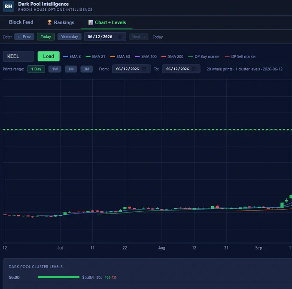
Task: Click the RH logo icon
Action: tap(8, 6)
